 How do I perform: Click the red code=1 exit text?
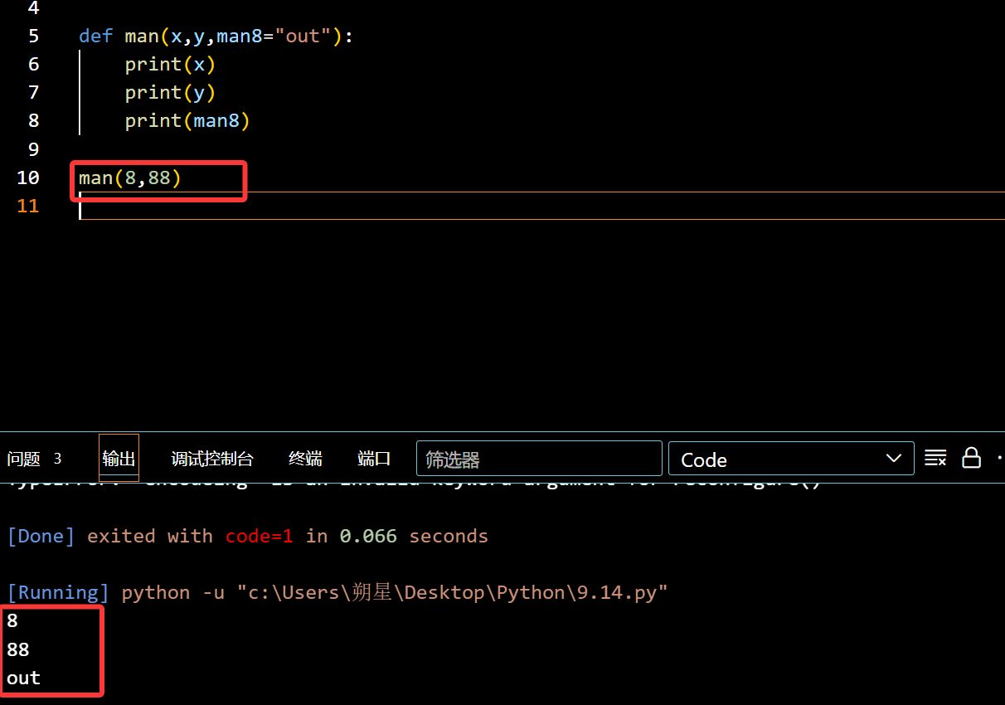(x=259, y=536)
